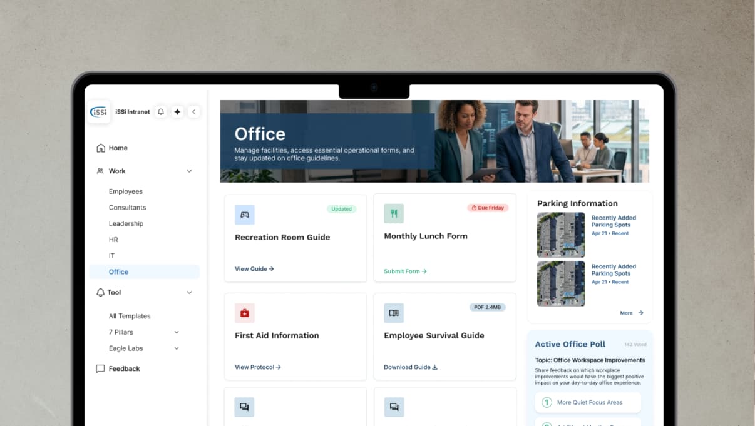The height and width of the screenshot is (426, 755).
Task: Click the Updated badge
Action: (341, 209)
